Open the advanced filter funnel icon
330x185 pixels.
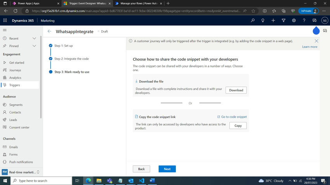pos(283,21)
